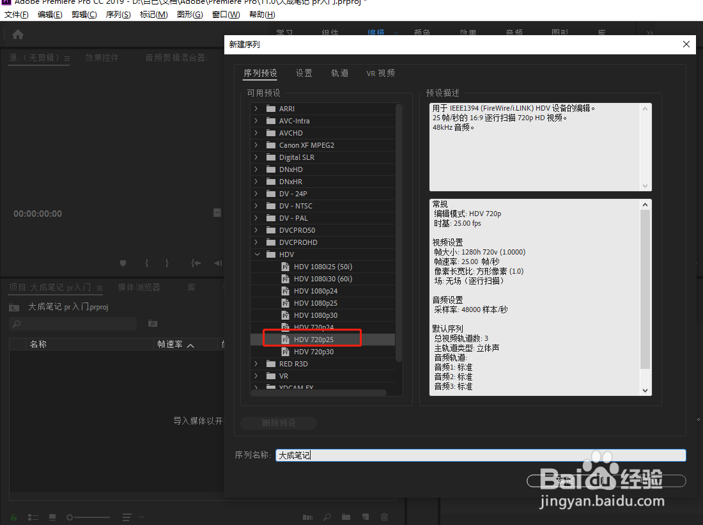Expand the Canon XF MPEG2 folder
Viewport: 703px width, 525px height.
tap(256, 145)
